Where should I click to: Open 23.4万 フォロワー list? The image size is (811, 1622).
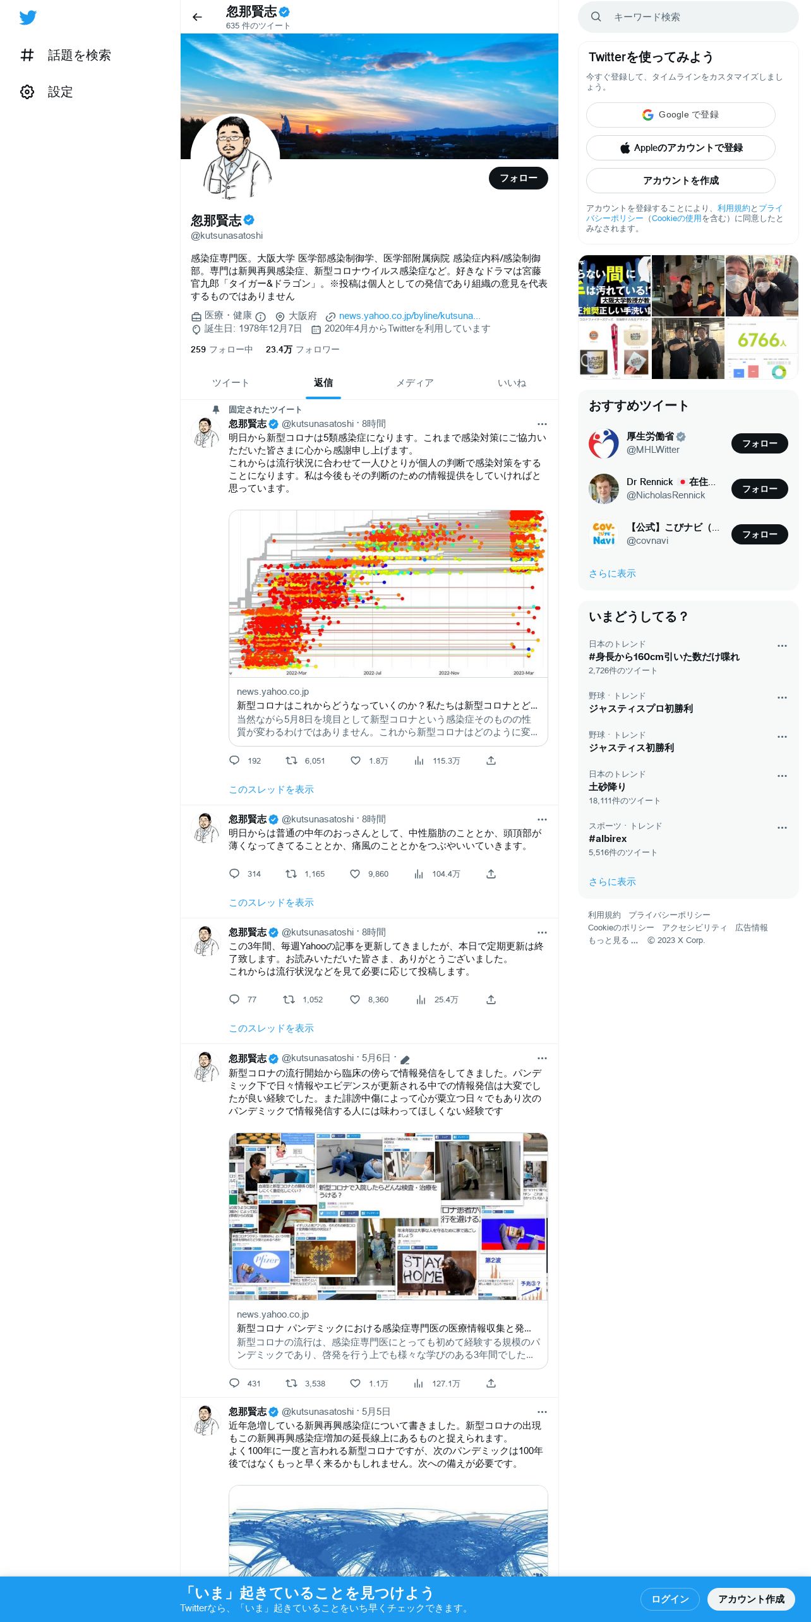(303, 349)
